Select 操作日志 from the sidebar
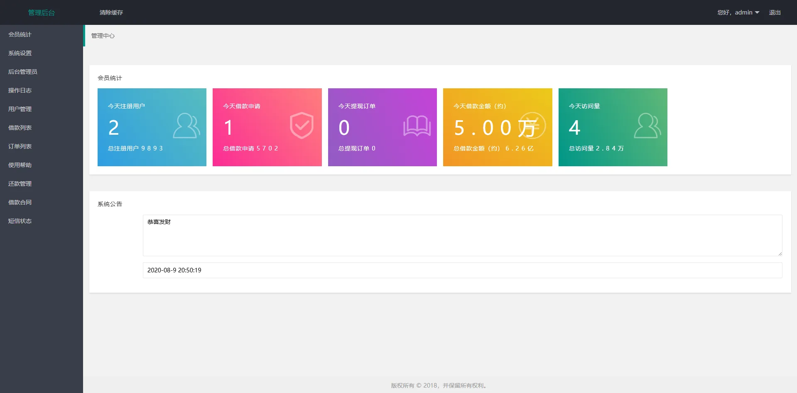This screenshot has height=393, width=797. click(x=20, y=90)
